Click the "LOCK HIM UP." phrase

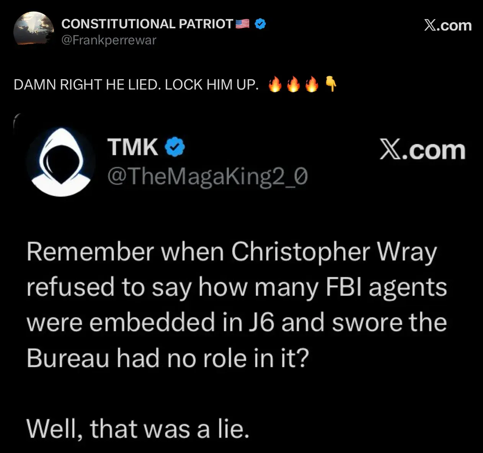tap(212, 85)
